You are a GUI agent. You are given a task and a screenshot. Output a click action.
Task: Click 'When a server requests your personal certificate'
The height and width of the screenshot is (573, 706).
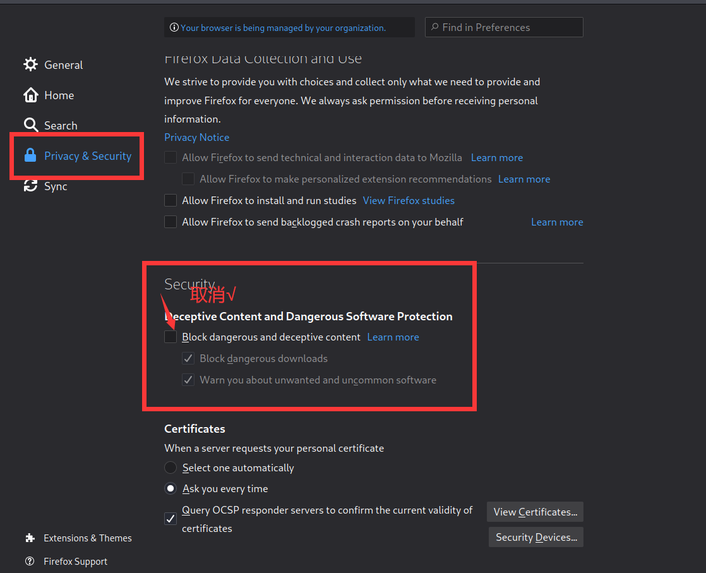pyautogui.click(x=274, y=448)
